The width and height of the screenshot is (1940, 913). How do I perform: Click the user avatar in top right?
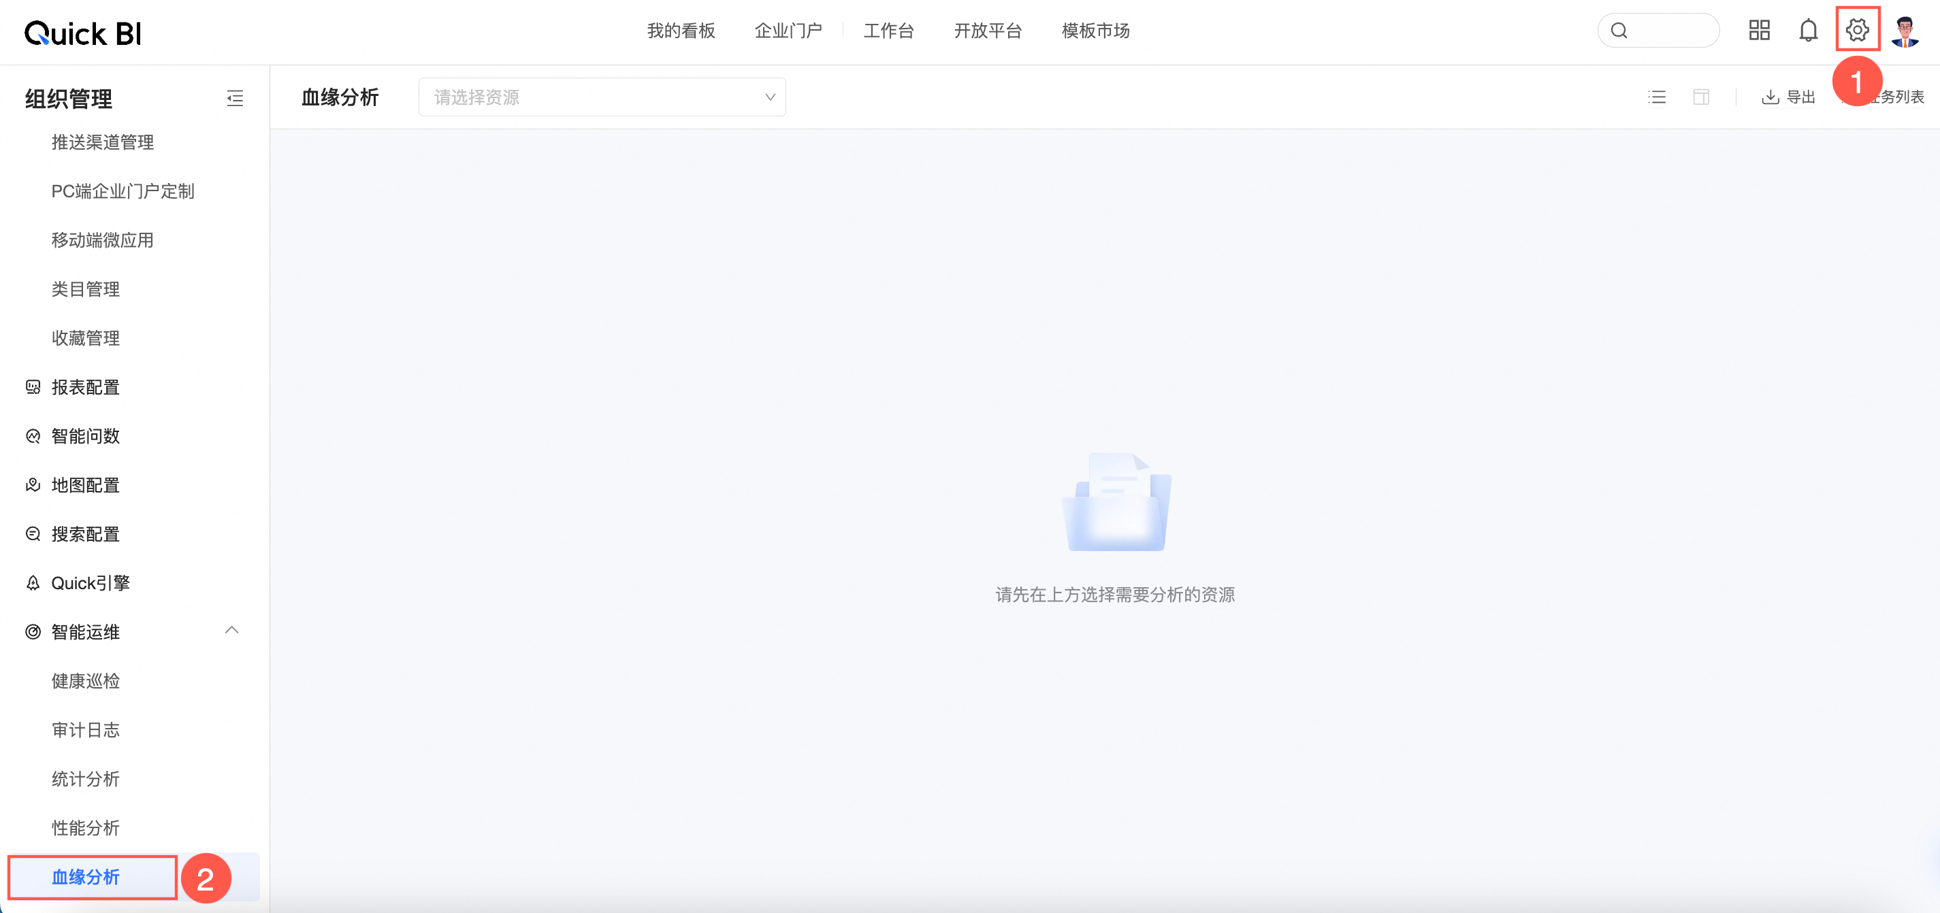click(1905, 31)
